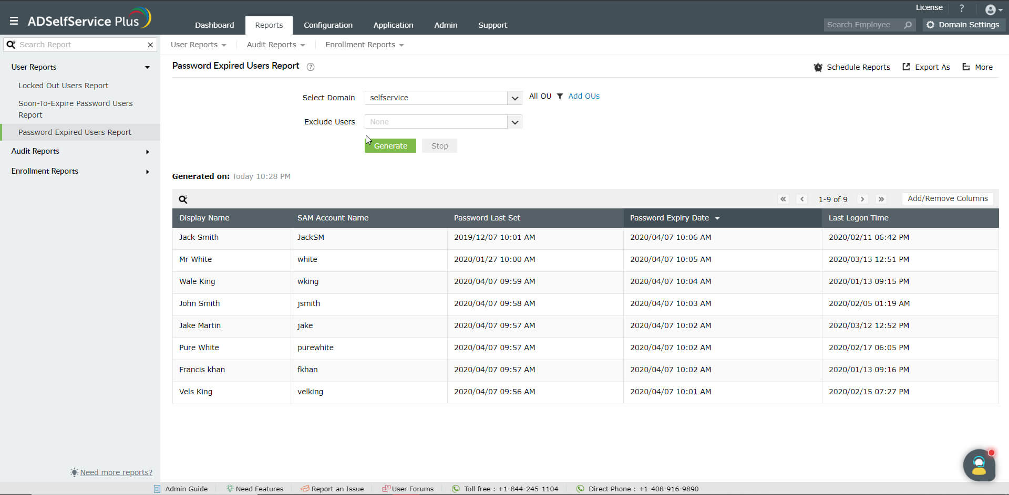This screenshot has height=495, width=1009.
Task: Go to first page of results
Action: tap(783, 199)
